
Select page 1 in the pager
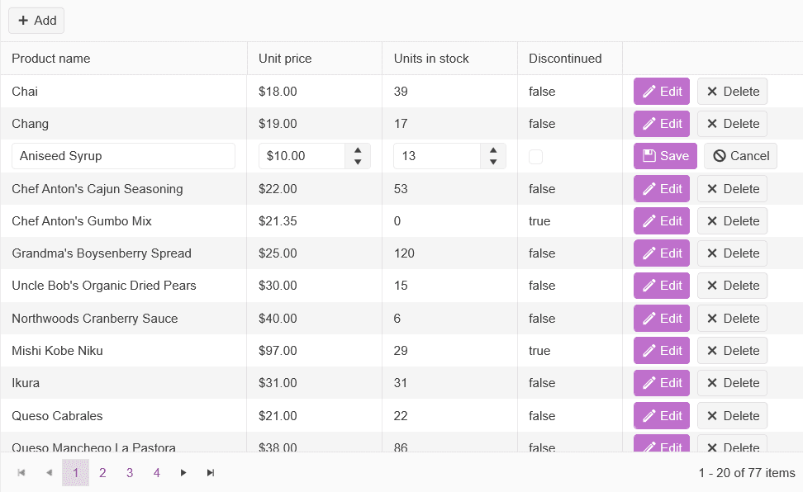pos(76,472)
